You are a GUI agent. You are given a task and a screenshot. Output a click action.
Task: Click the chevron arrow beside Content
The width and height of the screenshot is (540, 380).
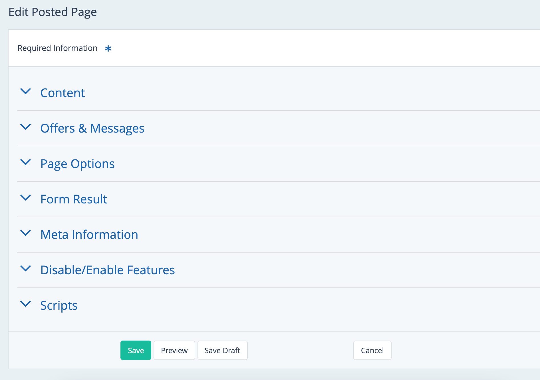tap(26, 91)
